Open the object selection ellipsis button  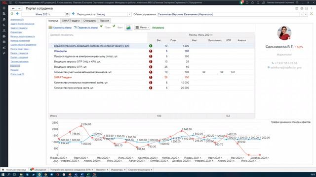[302, 14]
